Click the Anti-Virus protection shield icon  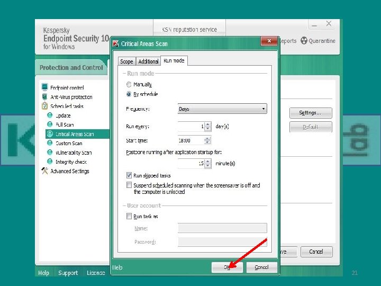tap(44, 97)
